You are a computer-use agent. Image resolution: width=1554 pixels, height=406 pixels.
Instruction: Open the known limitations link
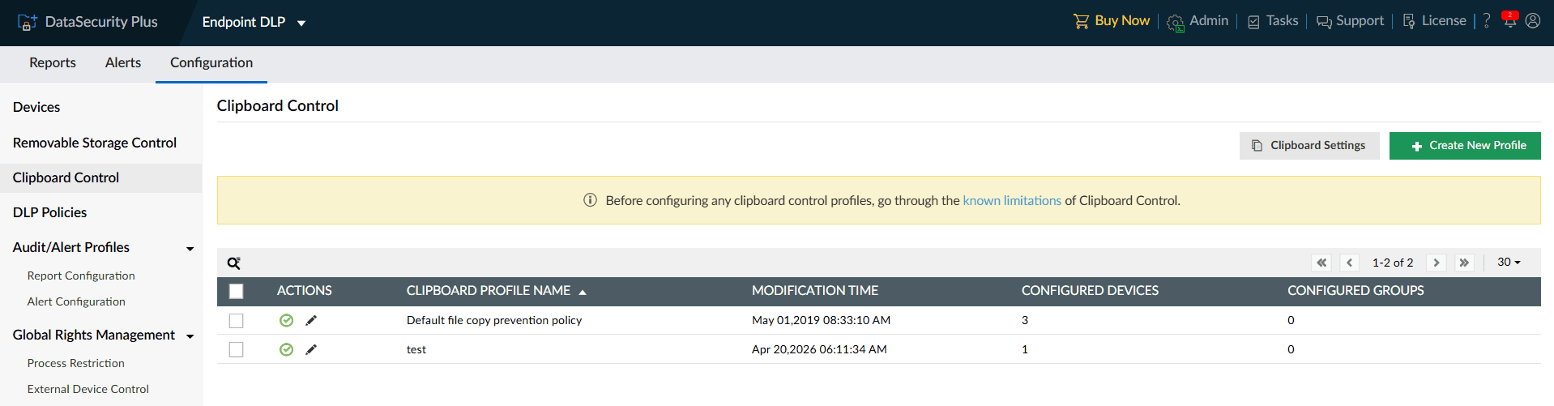[1012, 200]
